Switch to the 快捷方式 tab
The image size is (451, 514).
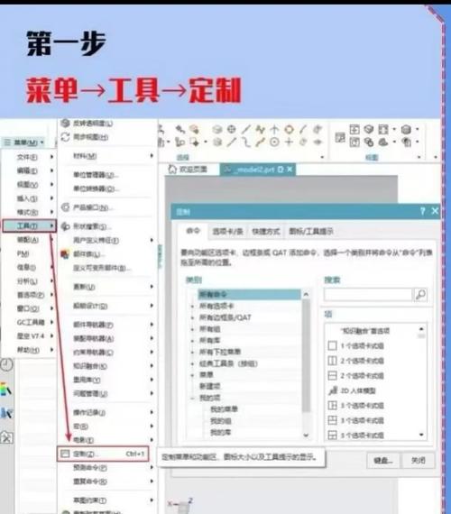(x=266, y=232)
